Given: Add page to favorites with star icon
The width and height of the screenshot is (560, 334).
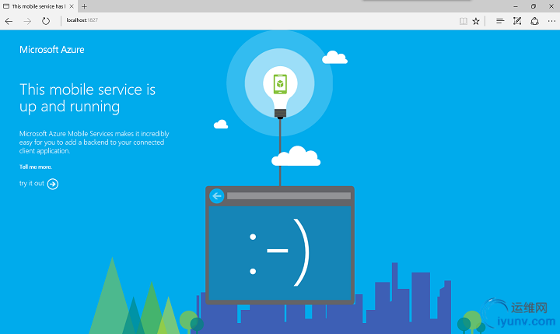Looking at the screenshot, I should [x=476, y=22].
